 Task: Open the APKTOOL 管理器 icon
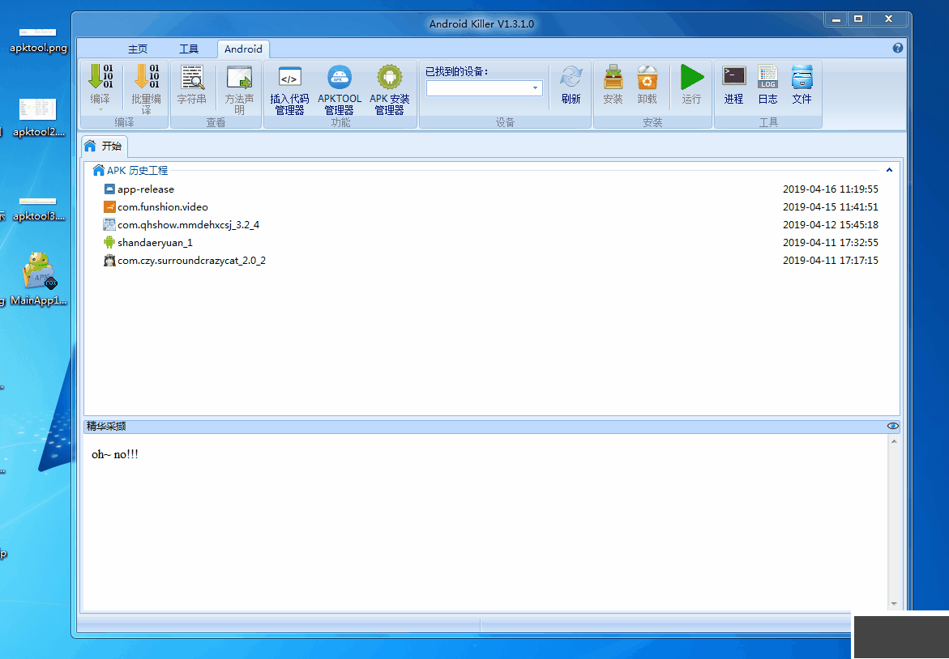pos(340,79)
